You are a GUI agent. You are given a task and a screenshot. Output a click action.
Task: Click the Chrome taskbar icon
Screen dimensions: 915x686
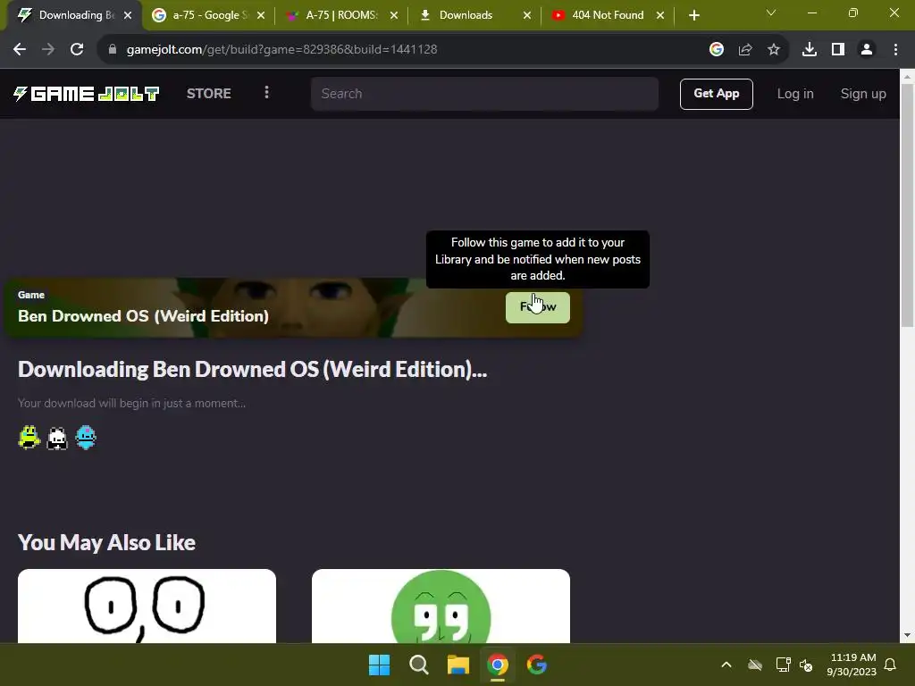click(x=498, y=665)
